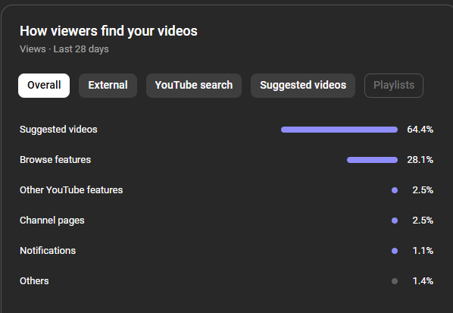
Task: Click the Browse features purple bar
Action: [x=372, y=160]
